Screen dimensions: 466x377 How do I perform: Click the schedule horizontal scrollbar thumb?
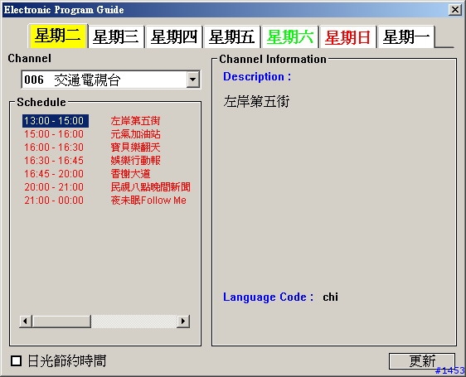coord(61,321)
